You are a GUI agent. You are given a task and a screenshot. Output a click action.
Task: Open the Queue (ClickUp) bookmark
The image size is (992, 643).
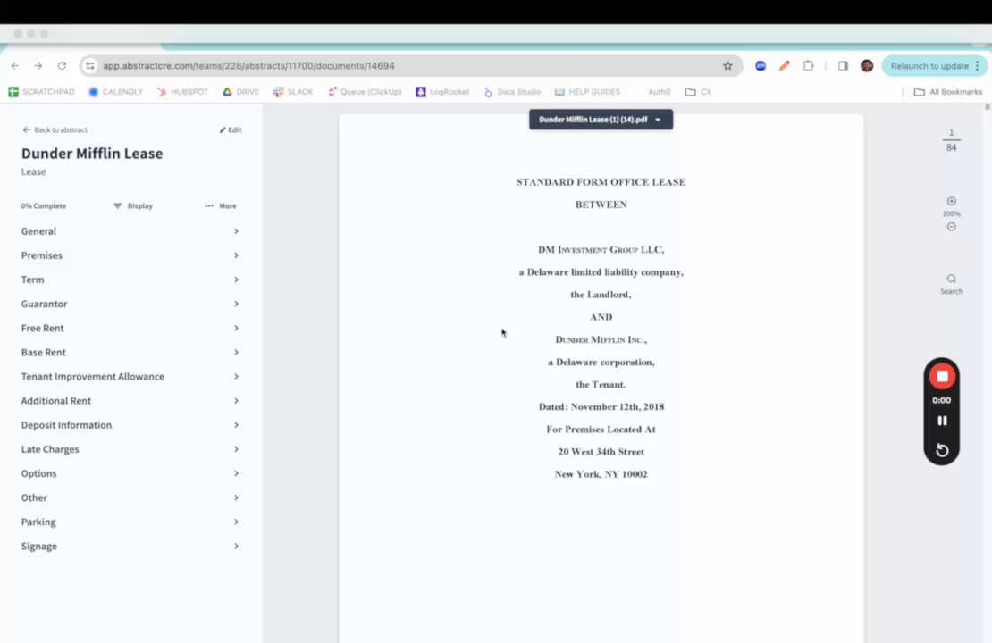point(365,92)
